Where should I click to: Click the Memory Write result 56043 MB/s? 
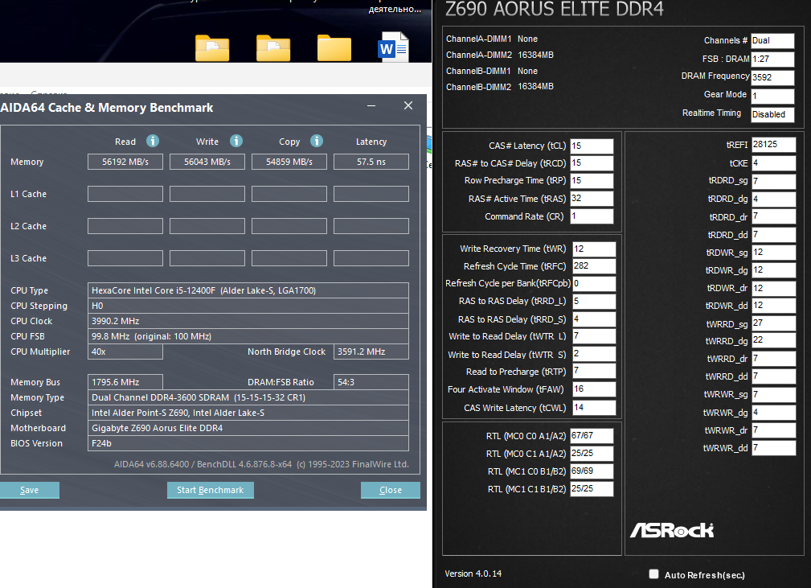click(207, 162)
